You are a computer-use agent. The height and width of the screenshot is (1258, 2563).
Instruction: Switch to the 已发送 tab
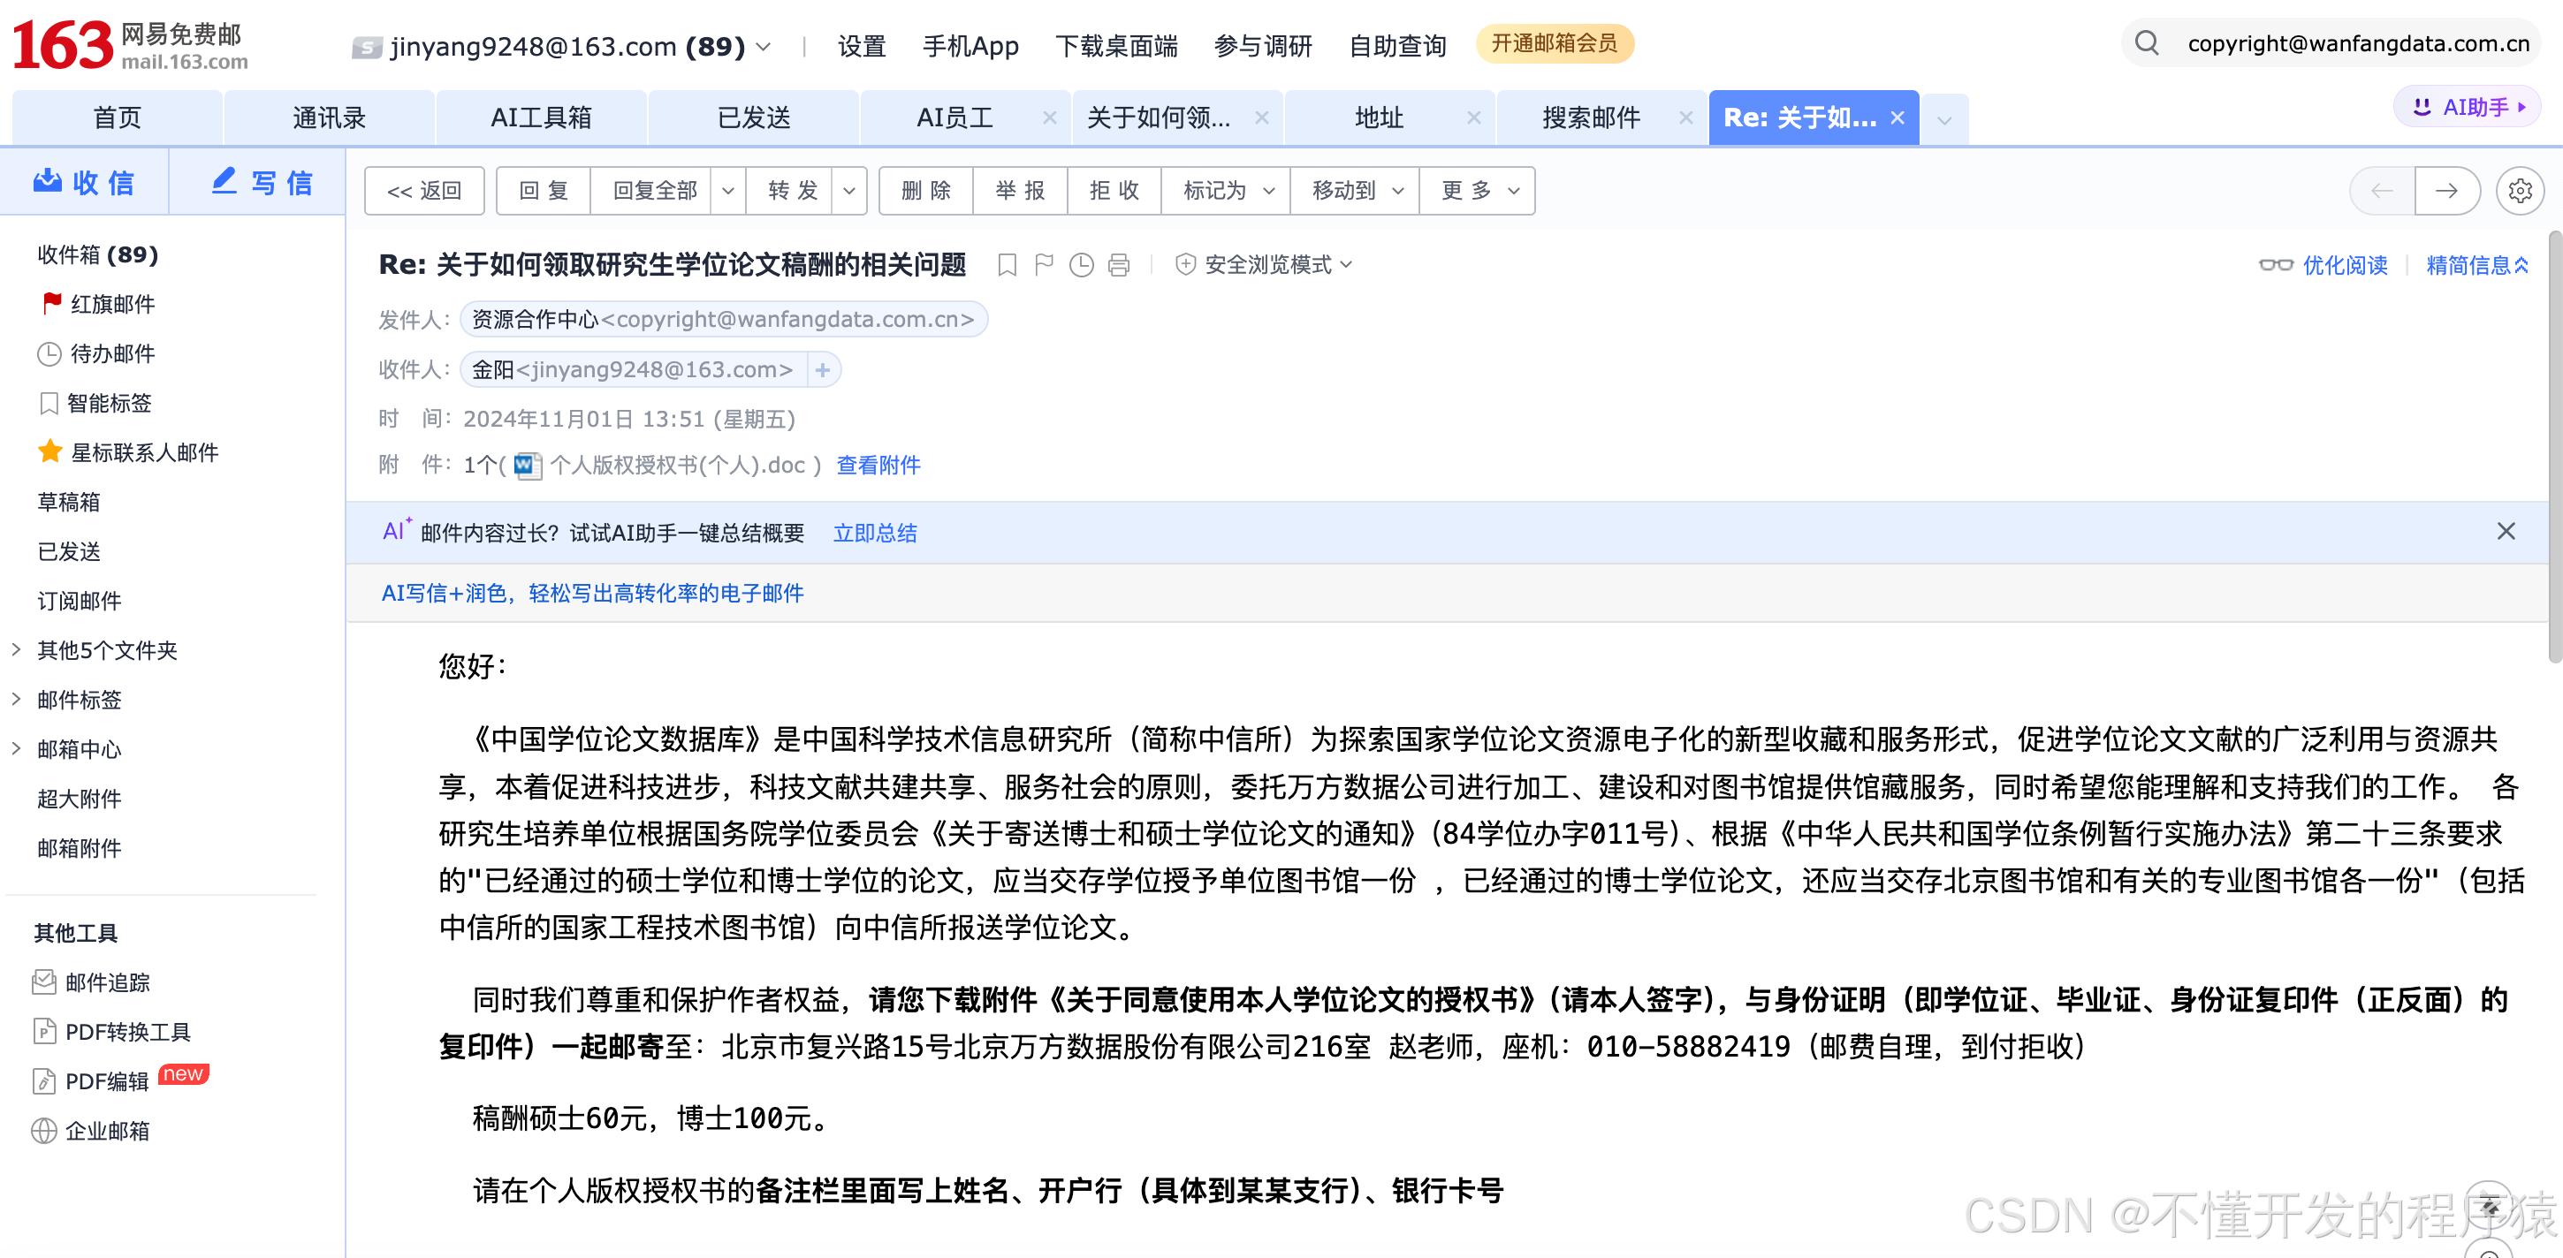753,117
